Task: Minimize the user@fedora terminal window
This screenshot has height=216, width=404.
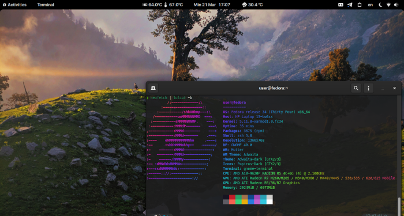Action: 383,88
